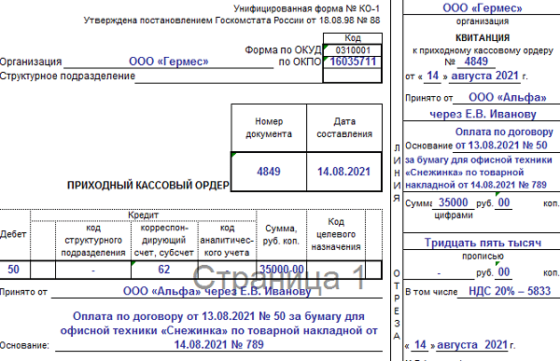The image size is (560, 361).
Task: Select от 13.08.2021 № 50 text
Action: click(501, 146)
